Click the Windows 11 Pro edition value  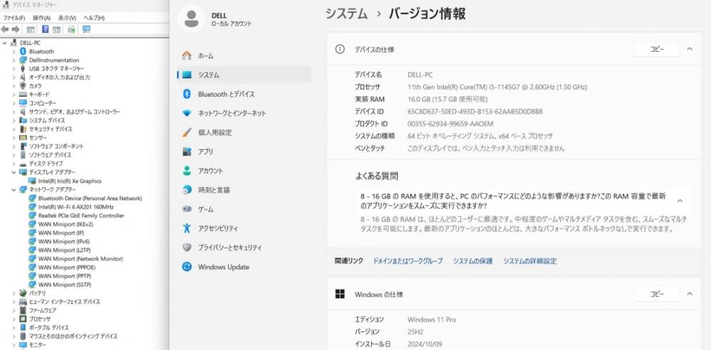[x=432, y=319]
